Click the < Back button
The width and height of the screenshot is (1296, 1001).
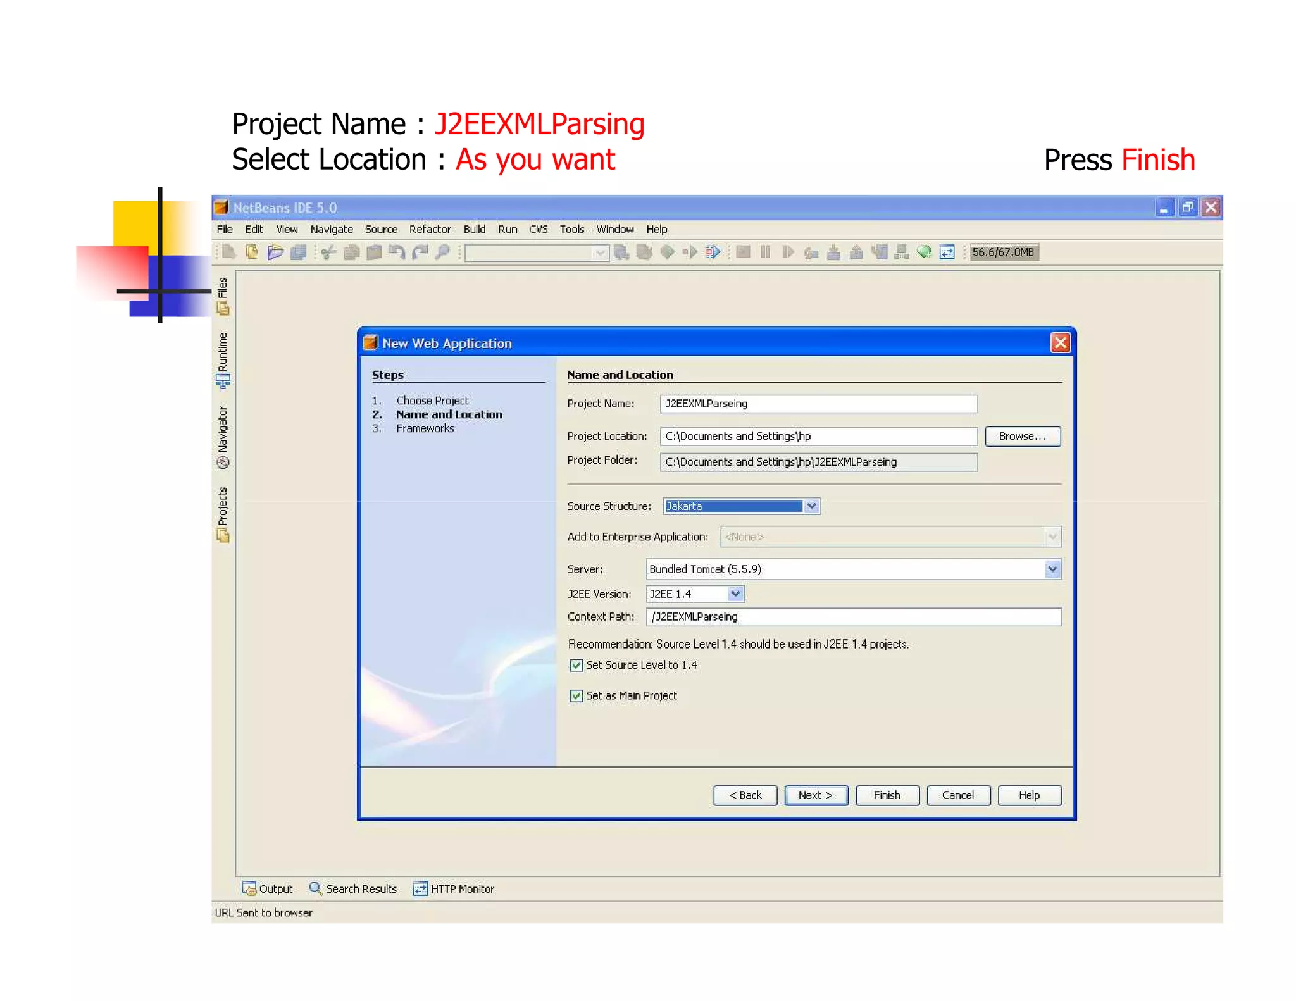click(745, 795)
